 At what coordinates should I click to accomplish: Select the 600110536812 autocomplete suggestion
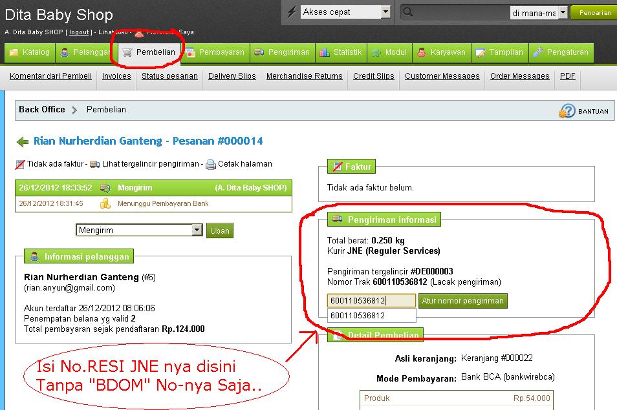pyautogui.click(x=371, y=315)
